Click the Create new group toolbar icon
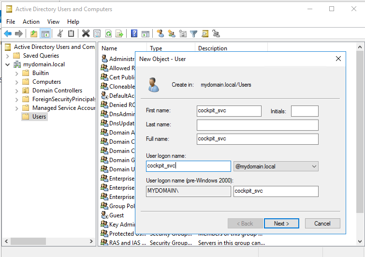 coord(172,33)
